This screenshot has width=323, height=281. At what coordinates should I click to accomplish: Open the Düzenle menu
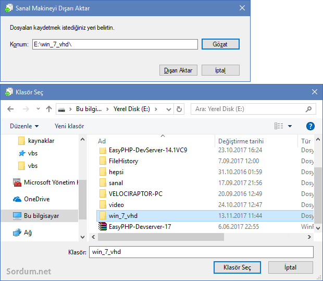24,126
